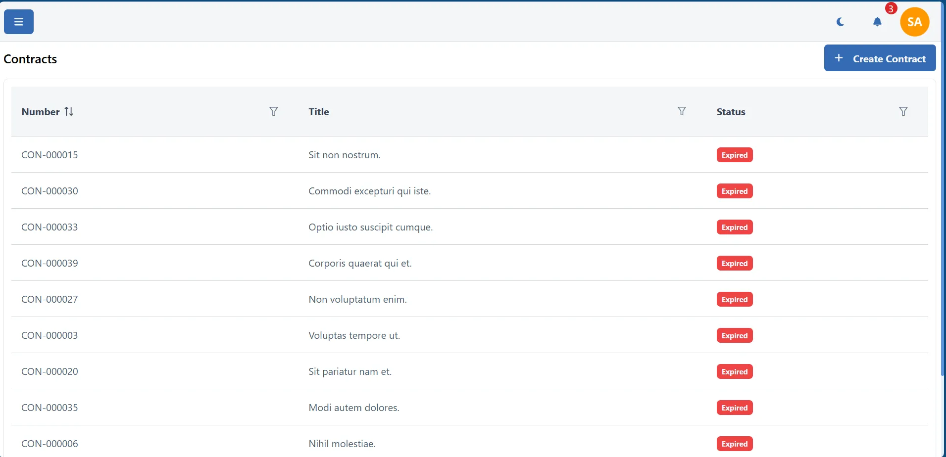The image size is (946, 457).
Task: Open the hamburger sidebar menu
Action: coord(19,22)
